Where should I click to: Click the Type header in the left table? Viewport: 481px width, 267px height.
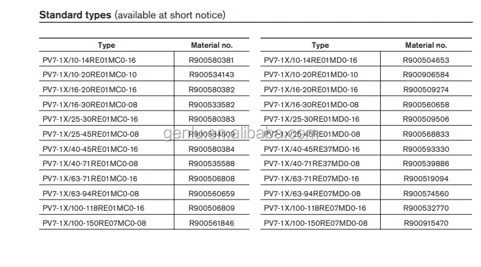pyautogui.click(x=106, y=45)
